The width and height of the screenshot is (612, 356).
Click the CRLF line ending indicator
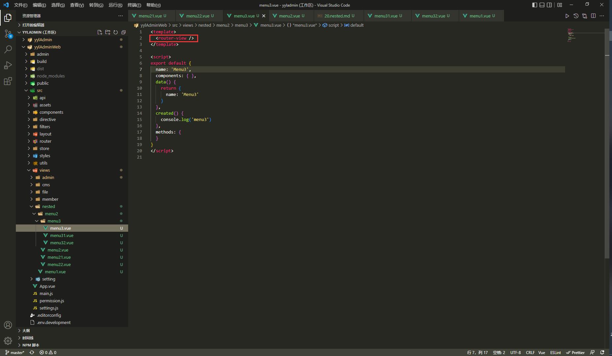pos(530,352)
